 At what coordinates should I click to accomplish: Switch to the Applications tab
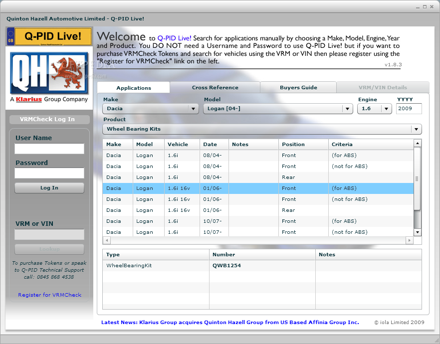pyautogui.click(x=134, y=88)
